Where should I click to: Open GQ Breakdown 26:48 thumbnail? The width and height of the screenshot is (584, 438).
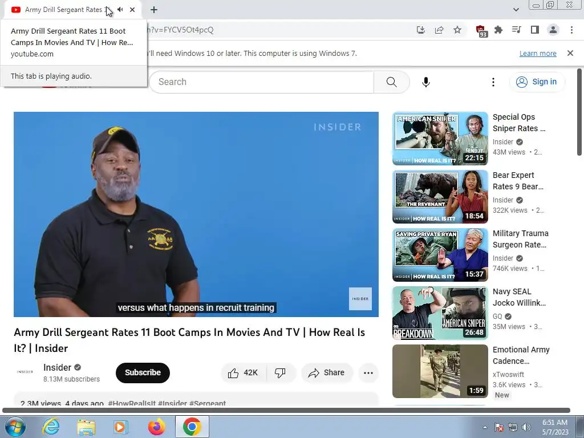pos(440,313)
